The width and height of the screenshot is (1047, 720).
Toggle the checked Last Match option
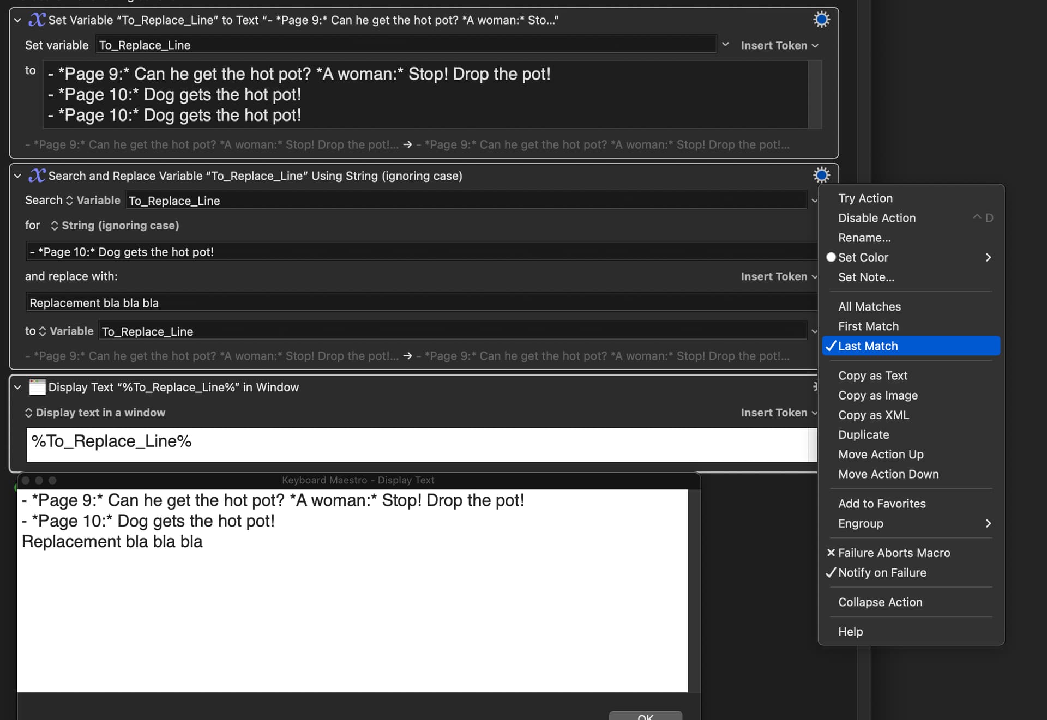911,346
